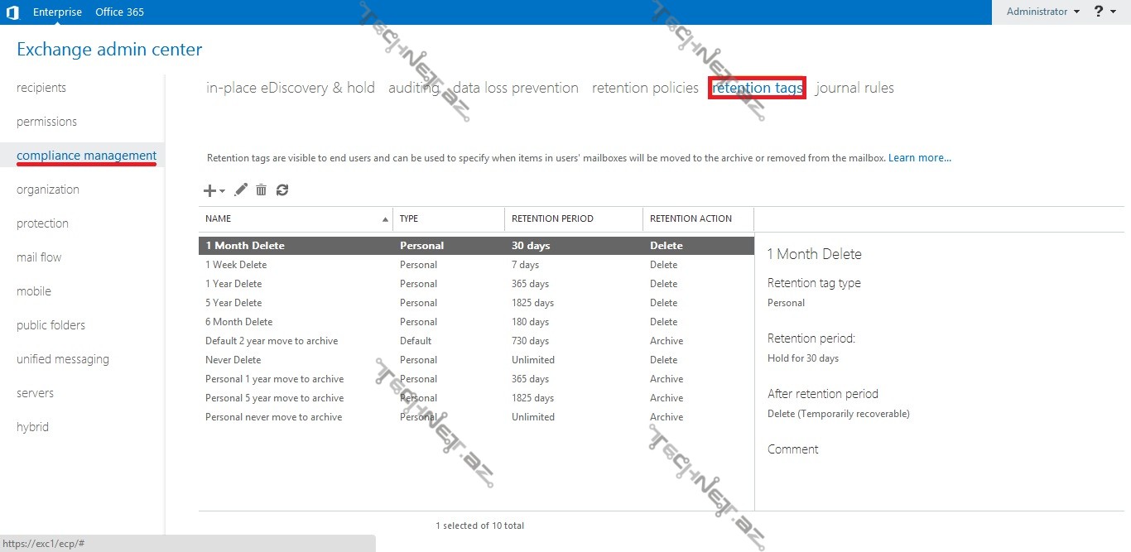1131x552 pixels.
Task: Click the refresh icon
Action: point(282,190)
